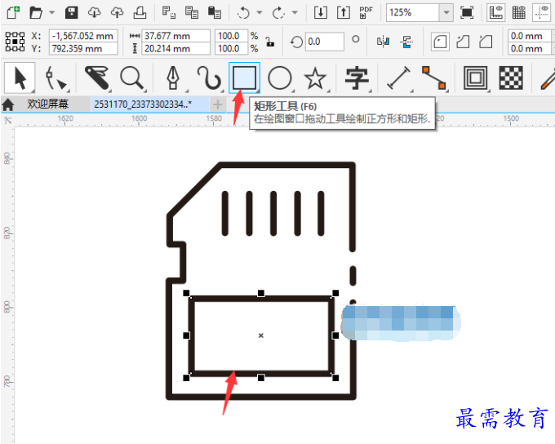Select the Zoom magnifier tool
Screen dimensions: 555x444
coord(132,78)
